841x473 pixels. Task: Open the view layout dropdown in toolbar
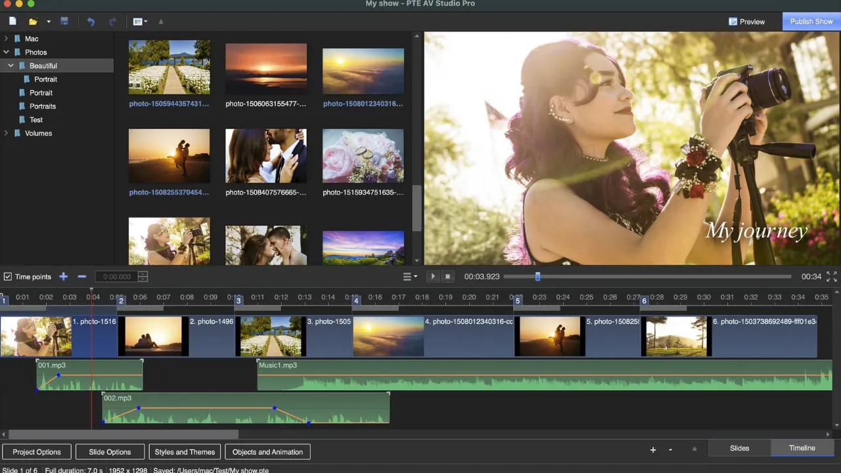(140, 22)
